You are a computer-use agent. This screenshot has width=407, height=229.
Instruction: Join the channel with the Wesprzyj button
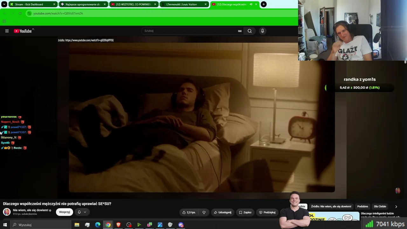click(x=65, y=212)
